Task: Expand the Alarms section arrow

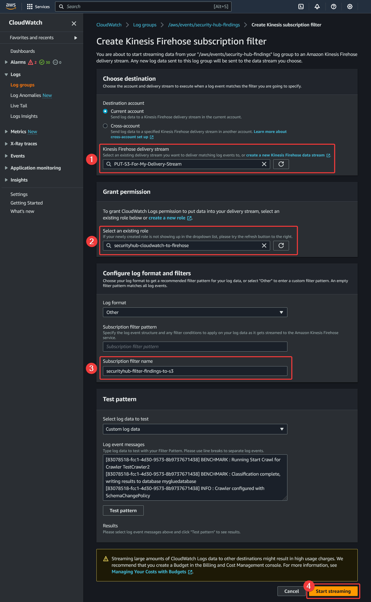Action: pos(6,62)
